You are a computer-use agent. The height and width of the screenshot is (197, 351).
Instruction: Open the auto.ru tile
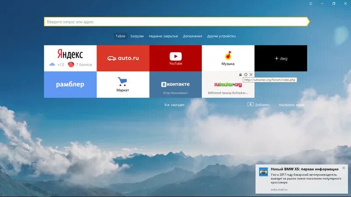tap(123, 58)
